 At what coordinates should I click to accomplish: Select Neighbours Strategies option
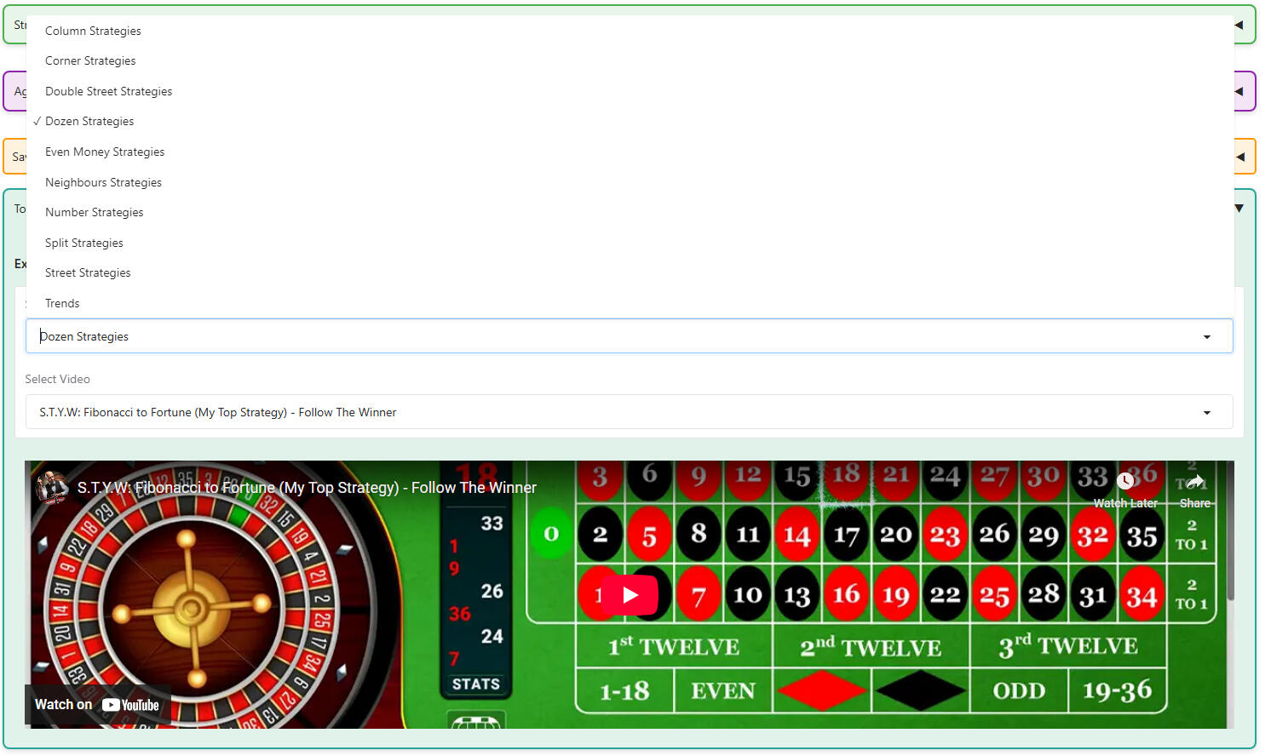click(103, 182)
